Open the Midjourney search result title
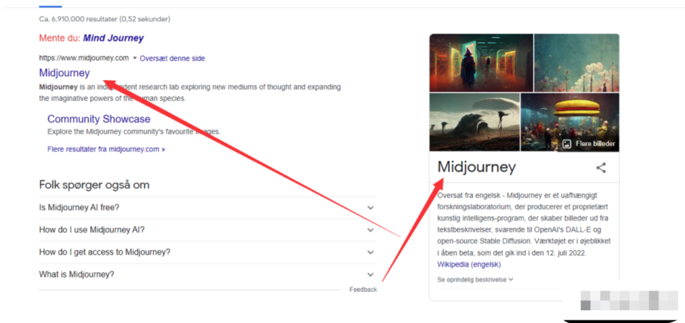The image size is (685, 323). click(x=64, y=72)
